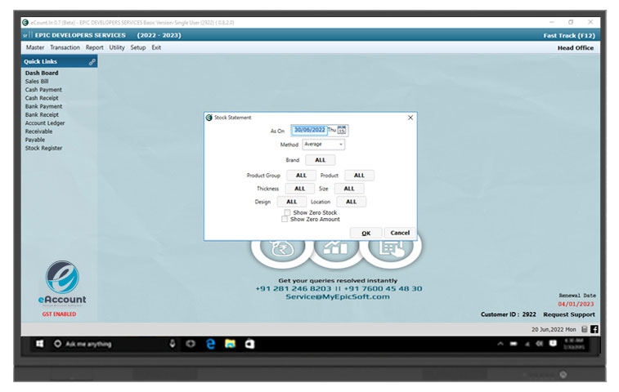Click the Brand ALL button

point(321,160)
